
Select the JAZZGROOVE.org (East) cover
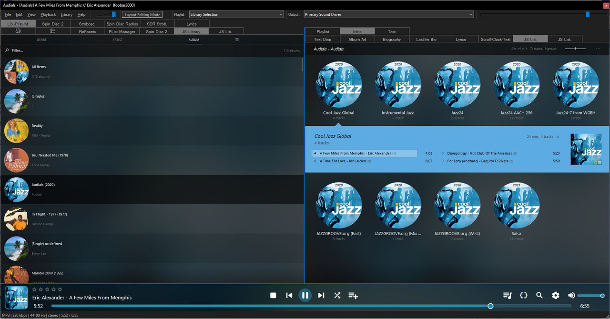pos(339,205)
